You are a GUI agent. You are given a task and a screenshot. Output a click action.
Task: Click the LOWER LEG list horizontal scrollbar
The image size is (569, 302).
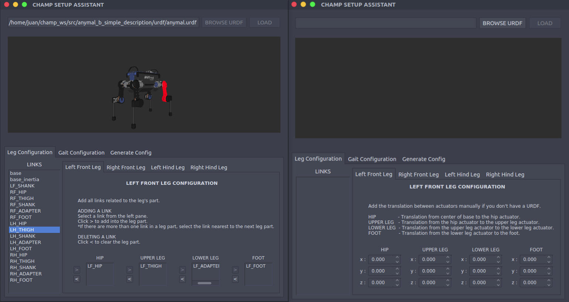coord(204,283)
